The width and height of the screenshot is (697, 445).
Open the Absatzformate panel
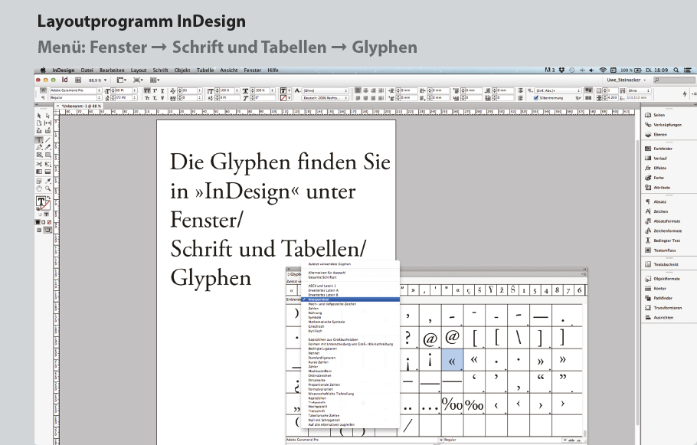[663, 221]
